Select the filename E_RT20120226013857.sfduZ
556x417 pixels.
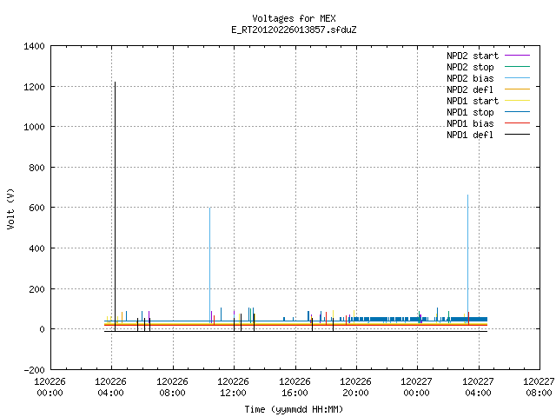(294, 30)
